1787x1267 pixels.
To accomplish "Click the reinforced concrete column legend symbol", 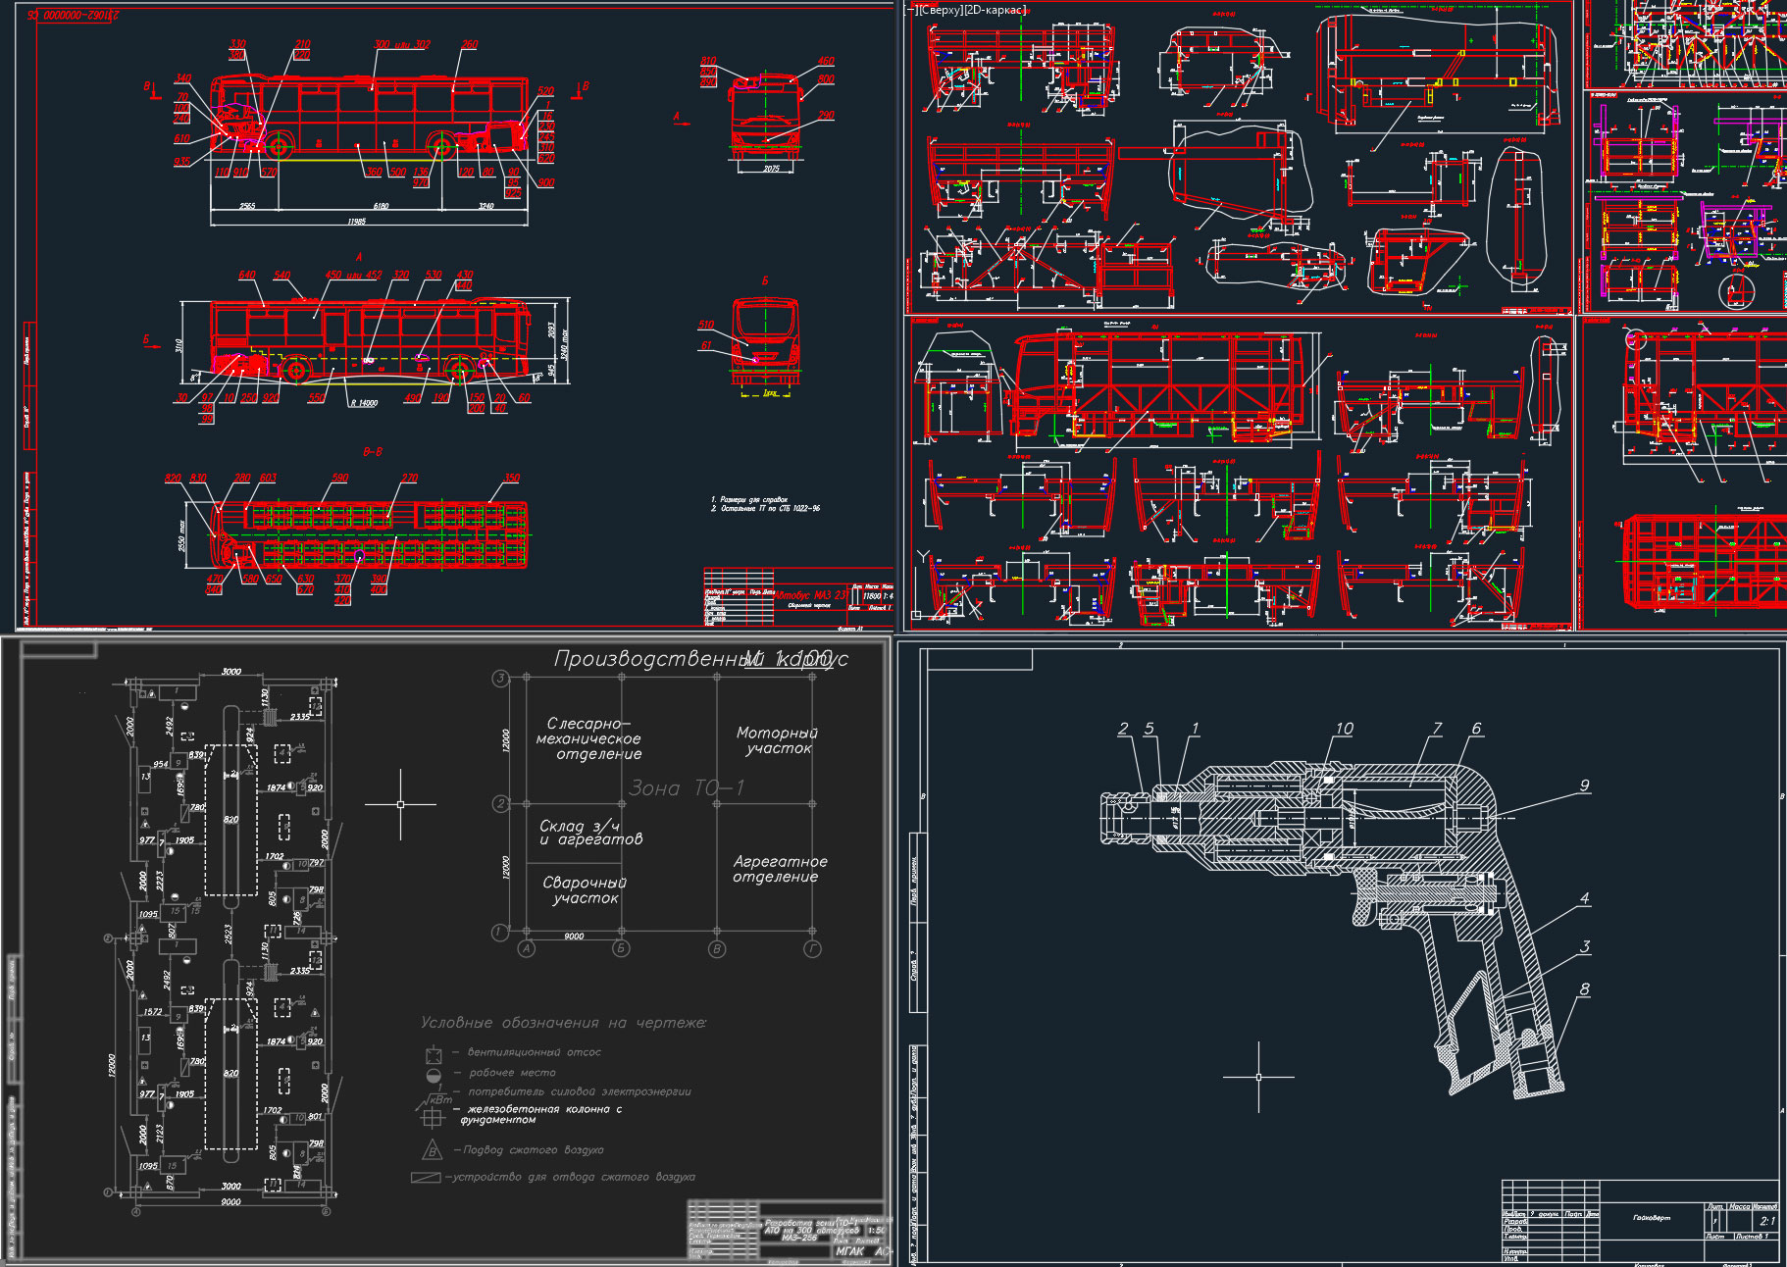I will [433, 1117].
